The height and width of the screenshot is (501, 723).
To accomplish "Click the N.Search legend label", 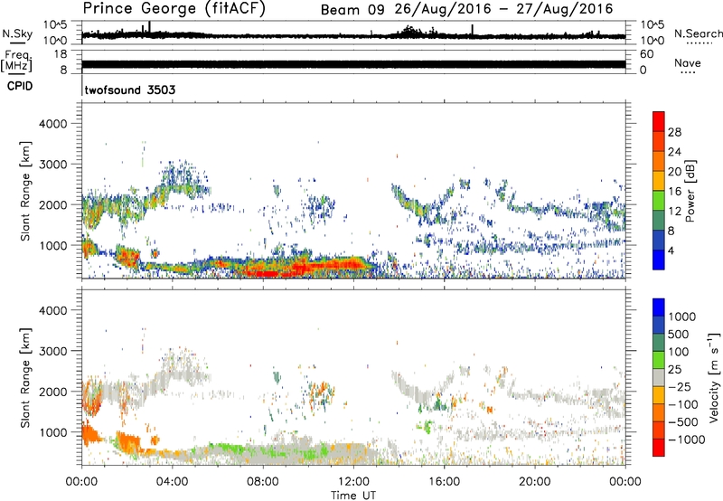I will pos(698,33).
